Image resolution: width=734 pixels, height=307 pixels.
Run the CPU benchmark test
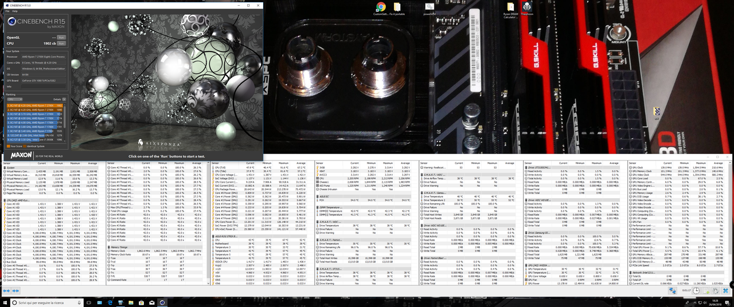point(61,43)
